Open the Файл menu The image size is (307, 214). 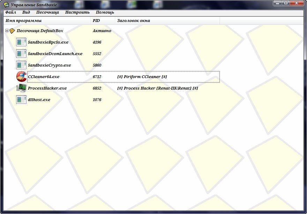click(10, 12)
